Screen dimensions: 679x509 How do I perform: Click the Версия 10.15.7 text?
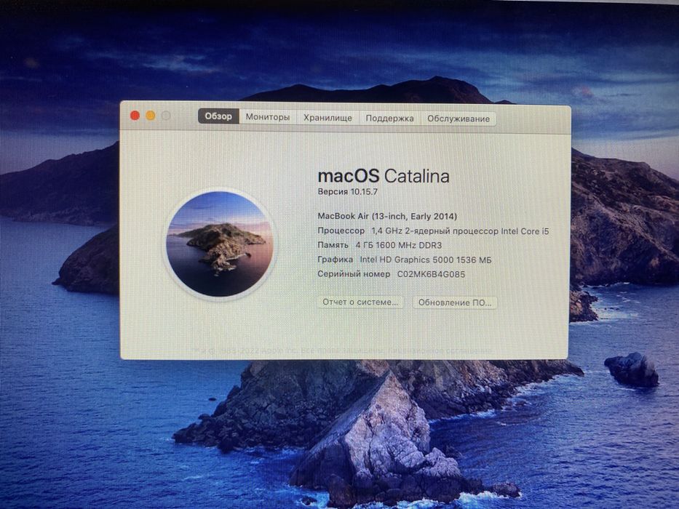347,192
